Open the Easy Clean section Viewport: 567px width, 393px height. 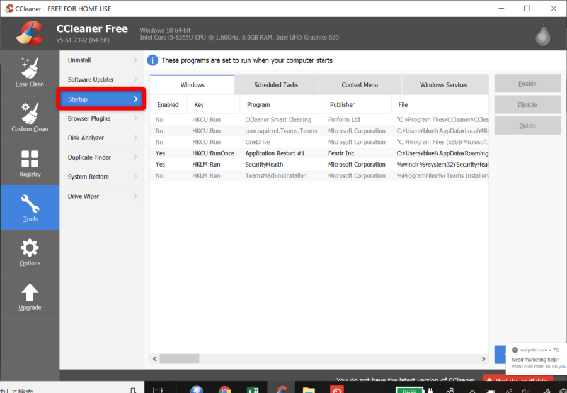(30, 72)
